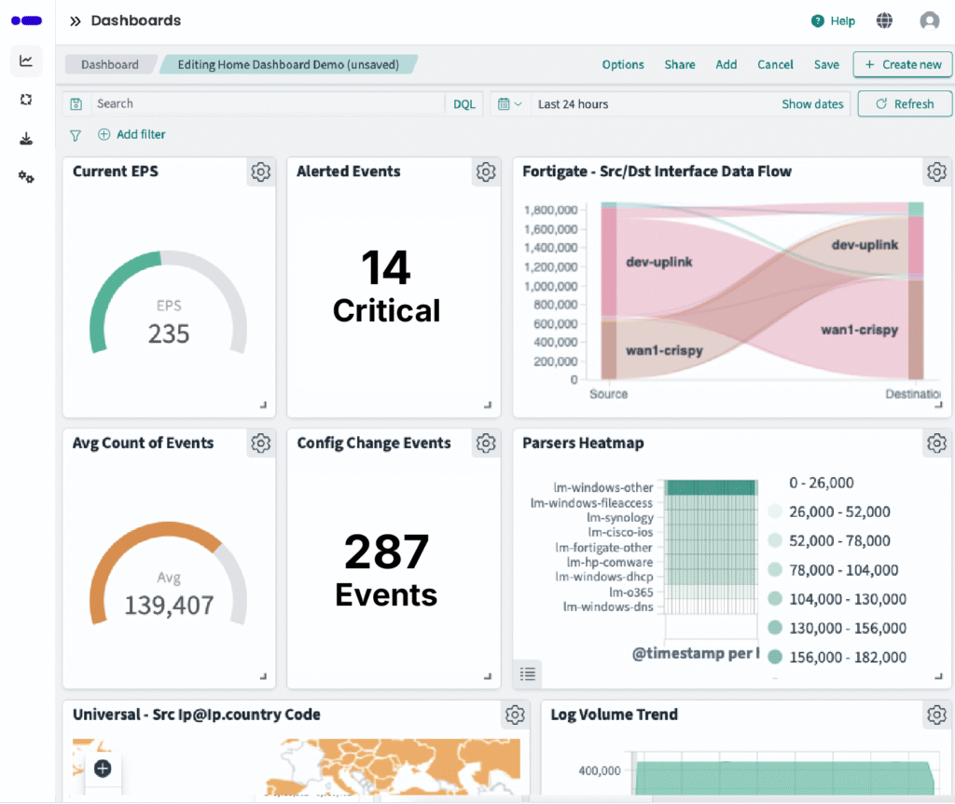Click the Create new button
The image size is (955, 804).
click(902, 64)
